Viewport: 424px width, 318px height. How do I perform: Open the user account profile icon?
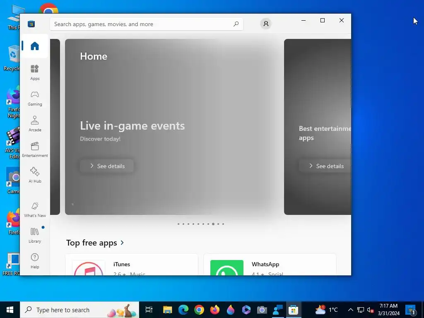pos(266,24)
